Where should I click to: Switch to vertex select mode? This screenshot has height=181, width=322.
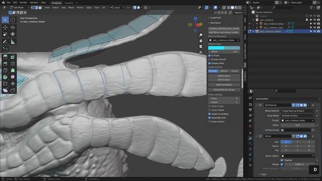point(32,8)
